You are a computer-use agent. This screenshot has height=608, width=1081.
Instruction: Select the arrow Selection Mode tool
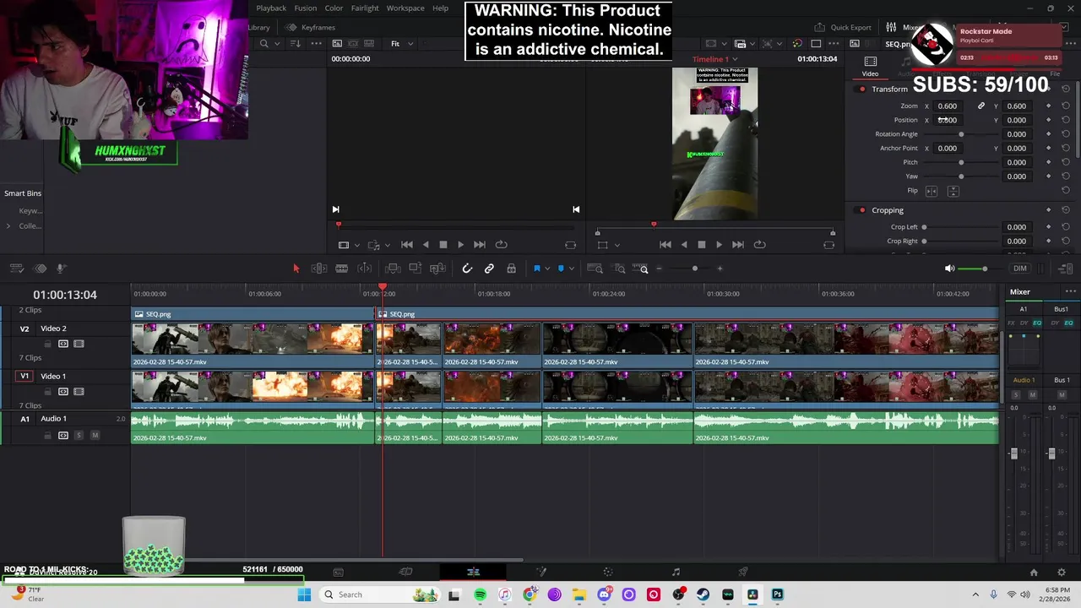296,269
